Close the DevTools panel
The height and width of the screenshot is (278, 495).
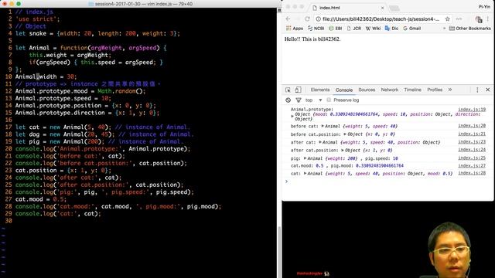(x=488, y=90)
